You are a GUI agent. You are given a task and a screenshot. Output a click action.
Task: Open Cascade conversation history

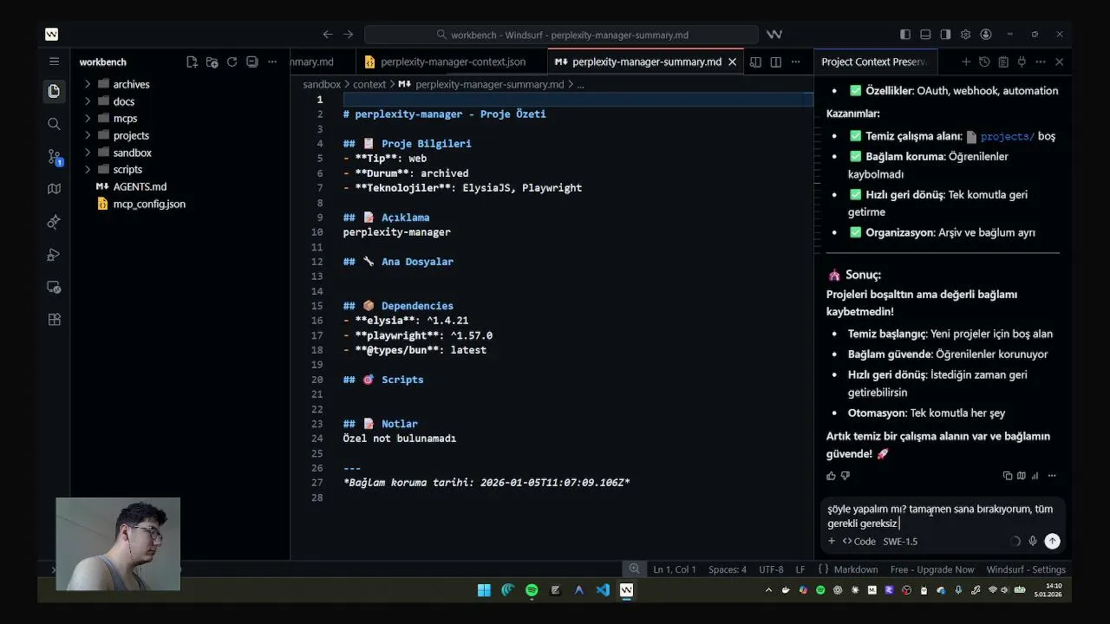[984, 62]
